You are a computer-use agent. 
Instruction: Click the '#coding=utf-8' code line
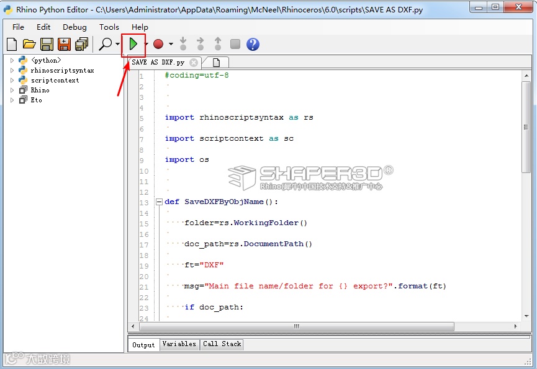[x=197, y=75]
